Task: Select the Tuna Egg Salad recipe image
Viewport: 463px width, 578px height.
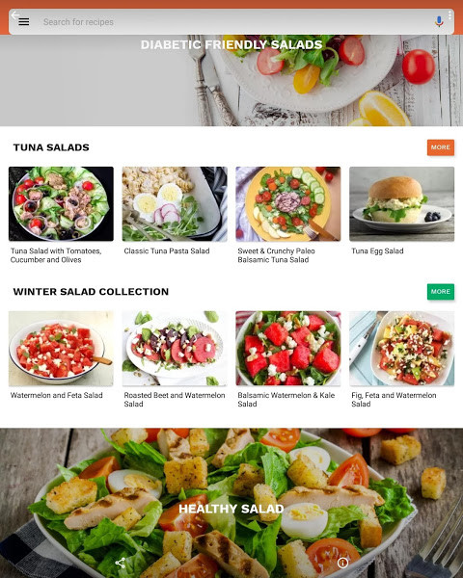Action: pyautogui.click(x=401, y=204)
